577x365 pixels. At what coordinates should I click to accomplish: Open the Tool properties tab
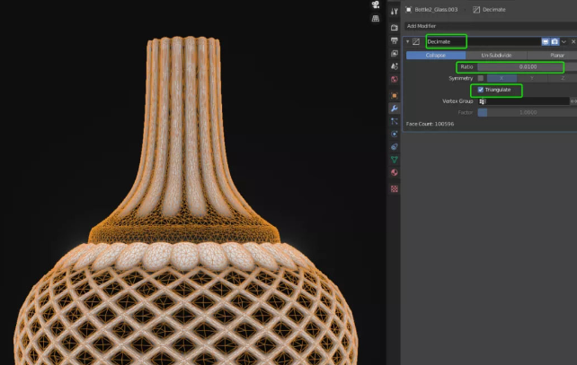(395, 11)
